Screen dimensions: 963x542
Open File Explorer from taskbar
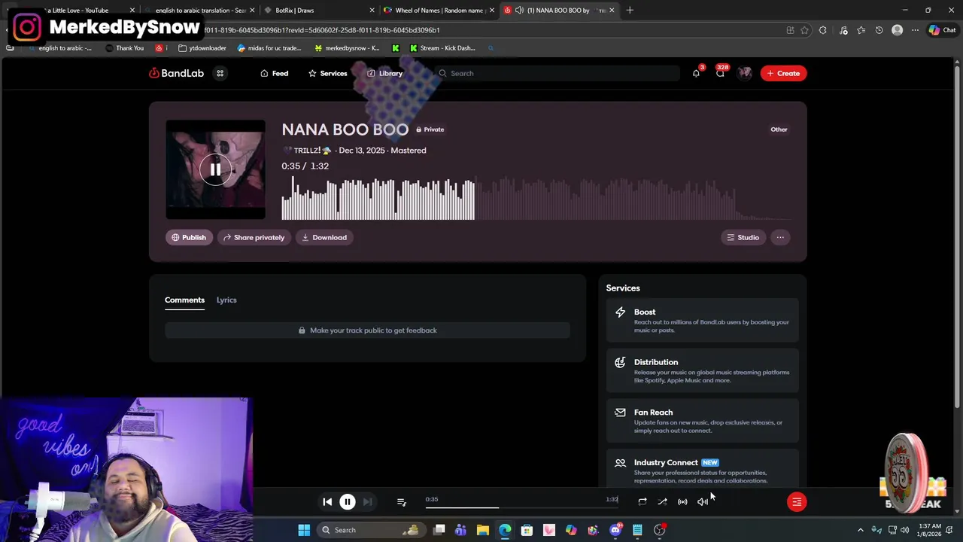pos(483,530)
